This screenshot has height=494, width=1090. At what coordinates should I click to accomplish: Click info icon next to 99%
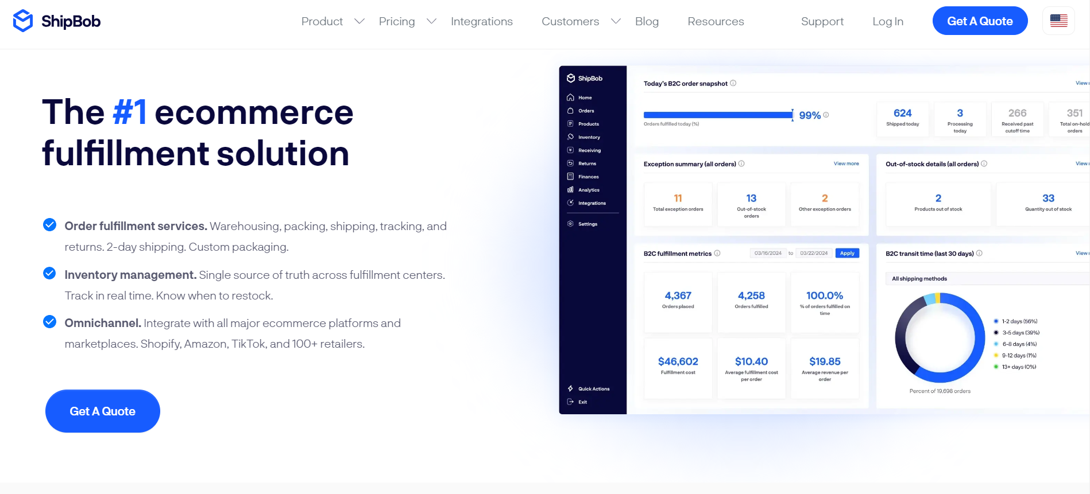point(826,115)
